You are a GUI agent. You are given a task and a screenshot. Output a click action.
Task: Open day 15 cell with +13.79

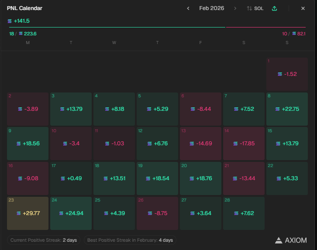287,144
